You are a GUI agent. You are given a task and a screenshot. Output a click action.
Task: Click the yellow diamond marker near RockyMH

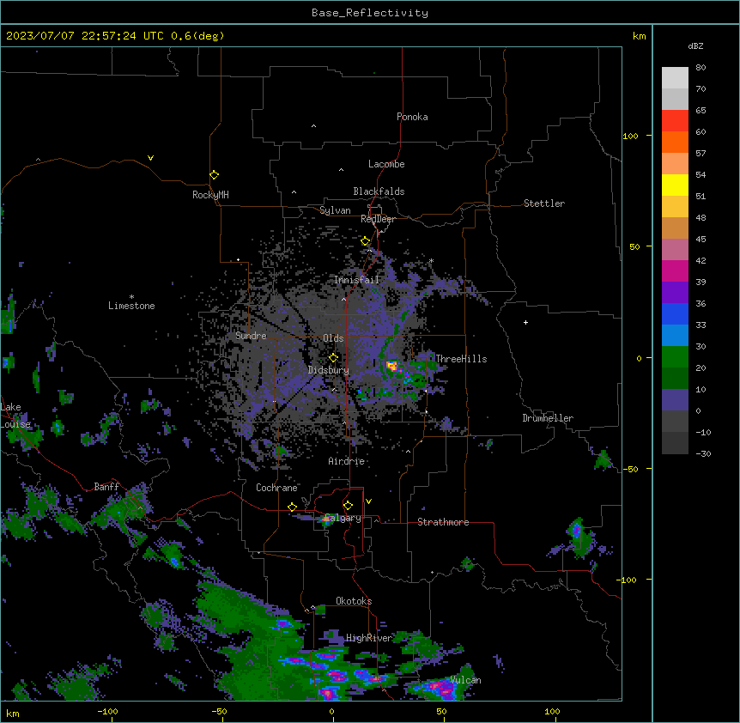coord(215,174)
